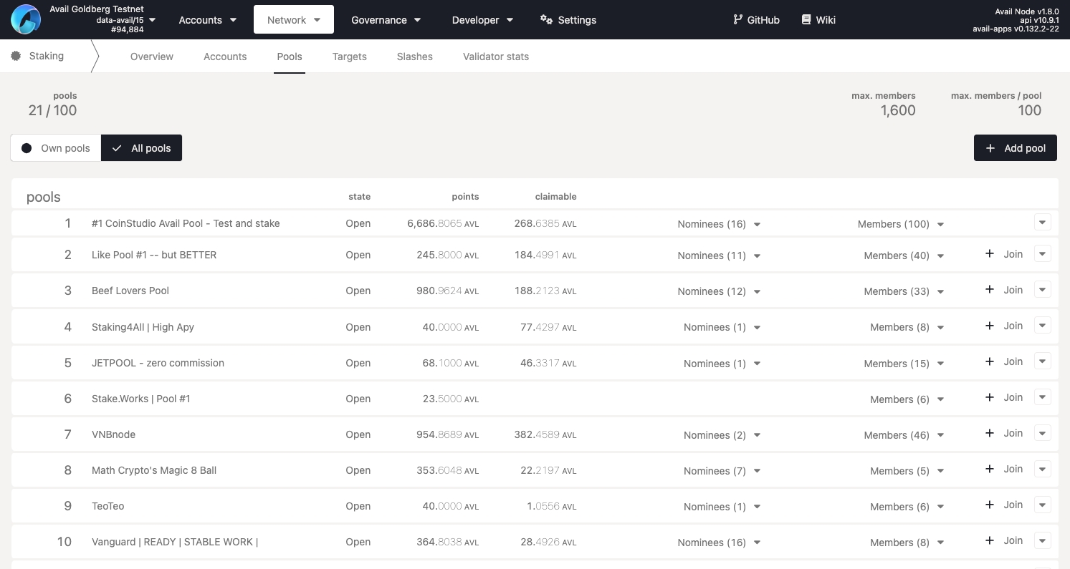
Task: Click plus icon to join VNBnode pool
Action: [990, 433]
